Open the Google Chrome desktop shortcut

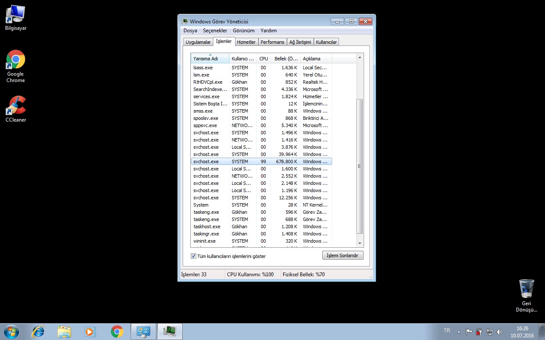(16, 66)
